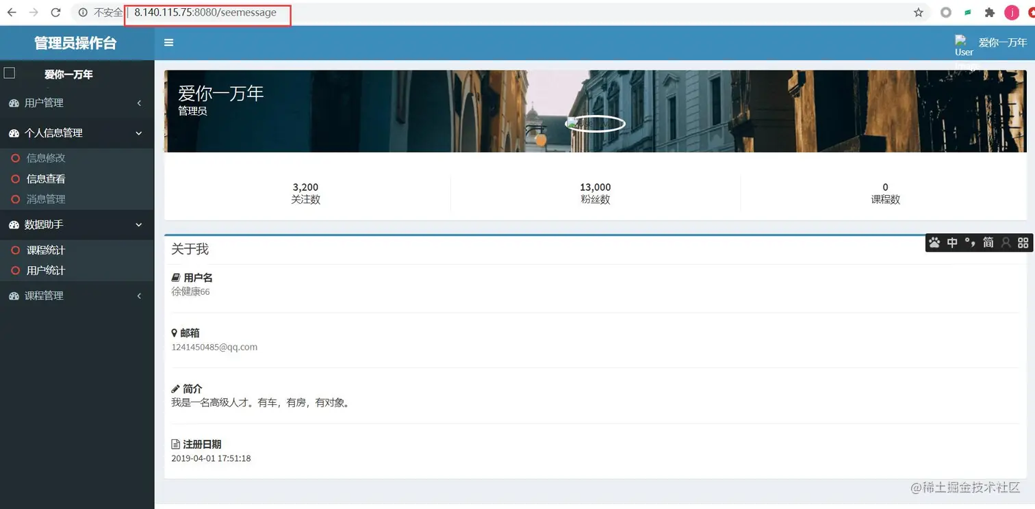The image size is (1035, 509).
Task: Click the address bar URL 8.140.115.75:8080/seemessage
Action: point(205,12)
